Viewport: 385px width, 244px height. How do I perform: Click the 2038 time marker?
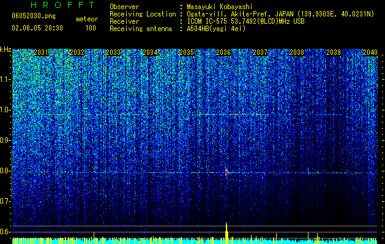pyautogui.click(x=297, y=52)
